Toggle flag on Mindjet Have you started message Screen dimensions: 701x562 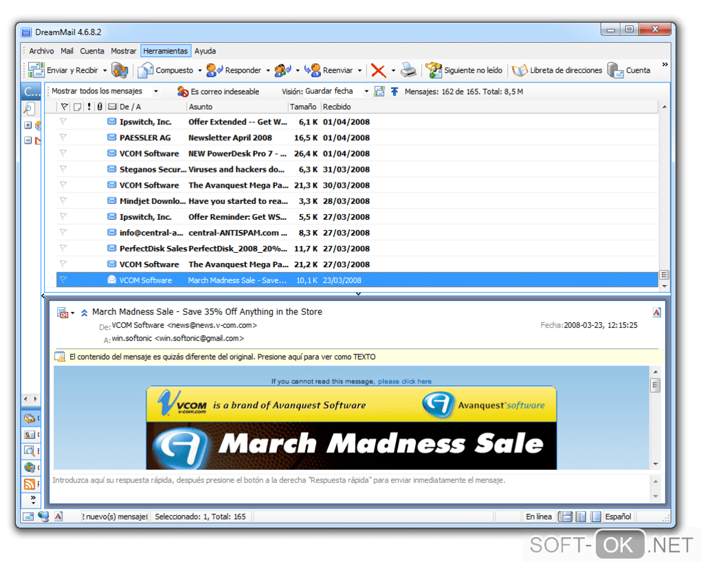coord(63,201)
